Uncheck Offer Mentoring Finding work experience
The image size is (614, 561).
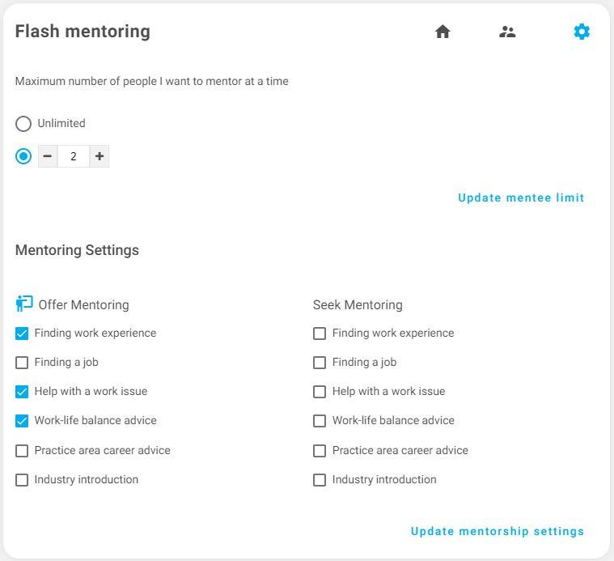click(x=22, y=334)
